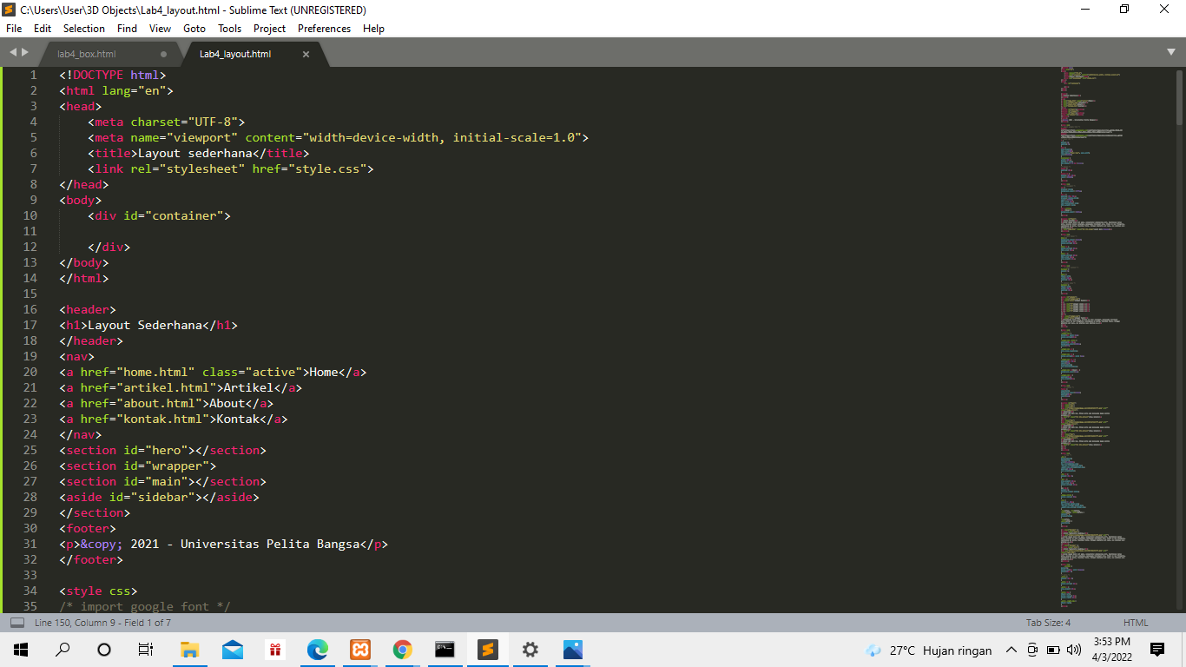Open the Project menu
Viewport: 1186px width, 667px height.
[x=270, y=29]
